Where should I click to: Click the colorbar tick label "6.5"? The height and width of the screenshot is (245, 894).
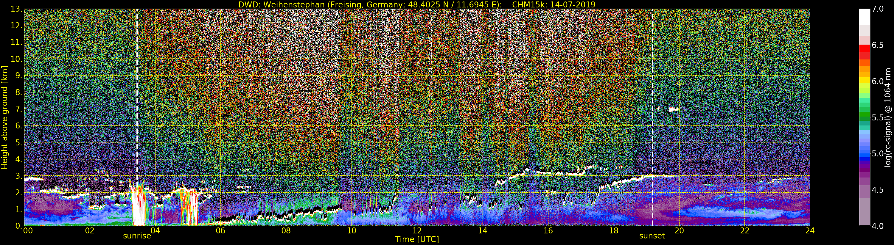[x=878, y=45]
